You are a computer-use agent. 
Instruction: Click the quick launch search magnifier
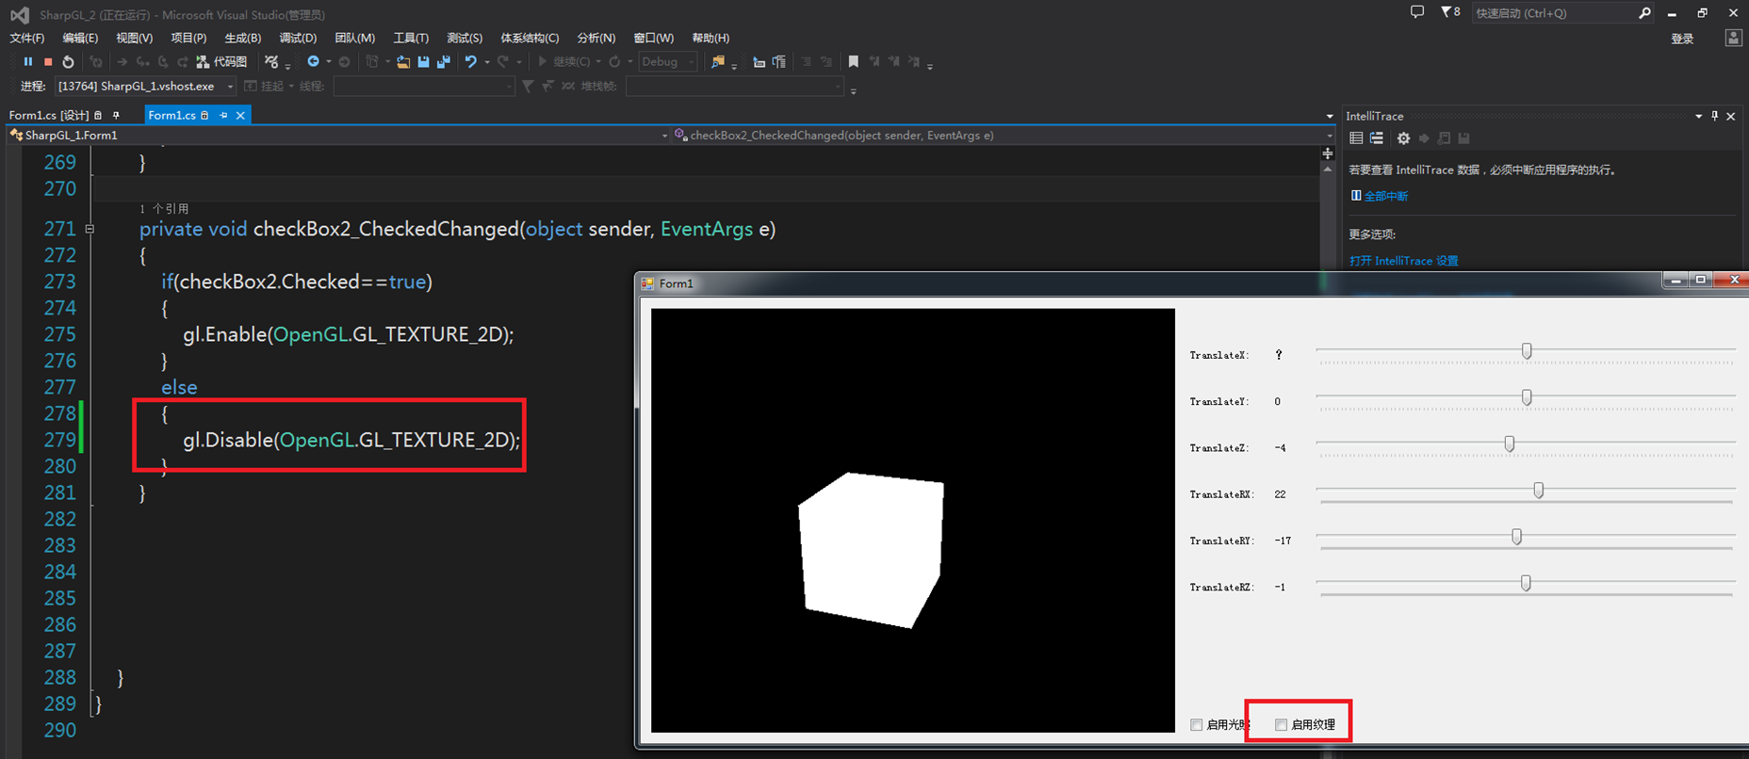tap(1644, 13)
